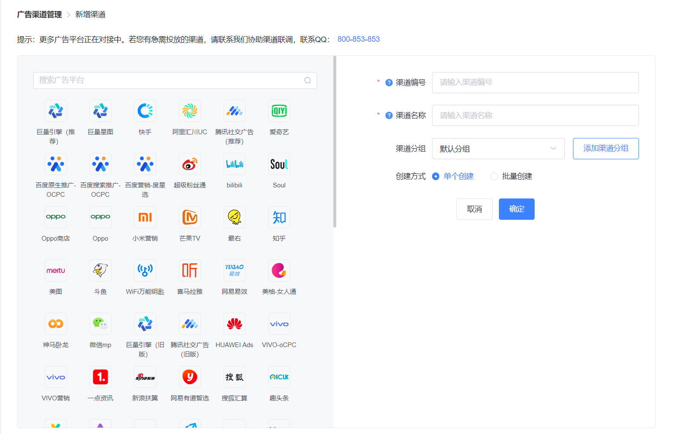
Task: Select the 爱奇艺 platform icon
Action: point(279,111)
